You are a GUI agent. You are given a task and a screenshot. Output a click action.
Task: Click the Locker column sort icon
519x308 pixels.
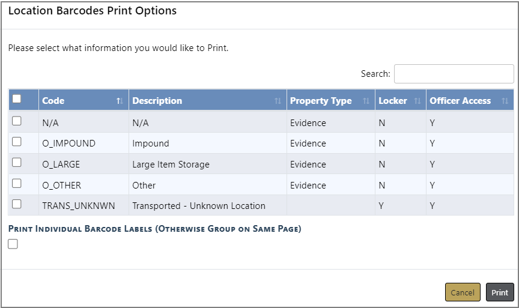click(417, 101)
